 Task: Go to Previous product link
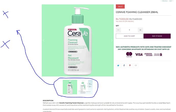[165, 1]
